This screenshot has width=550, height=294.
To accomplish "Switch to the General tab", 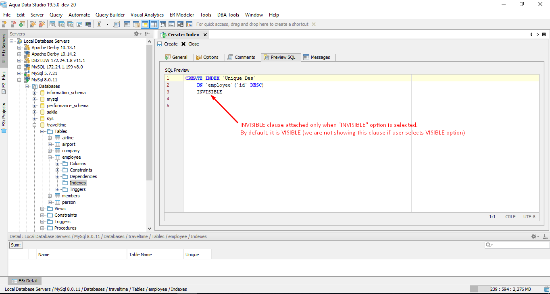I will (176, 57).
